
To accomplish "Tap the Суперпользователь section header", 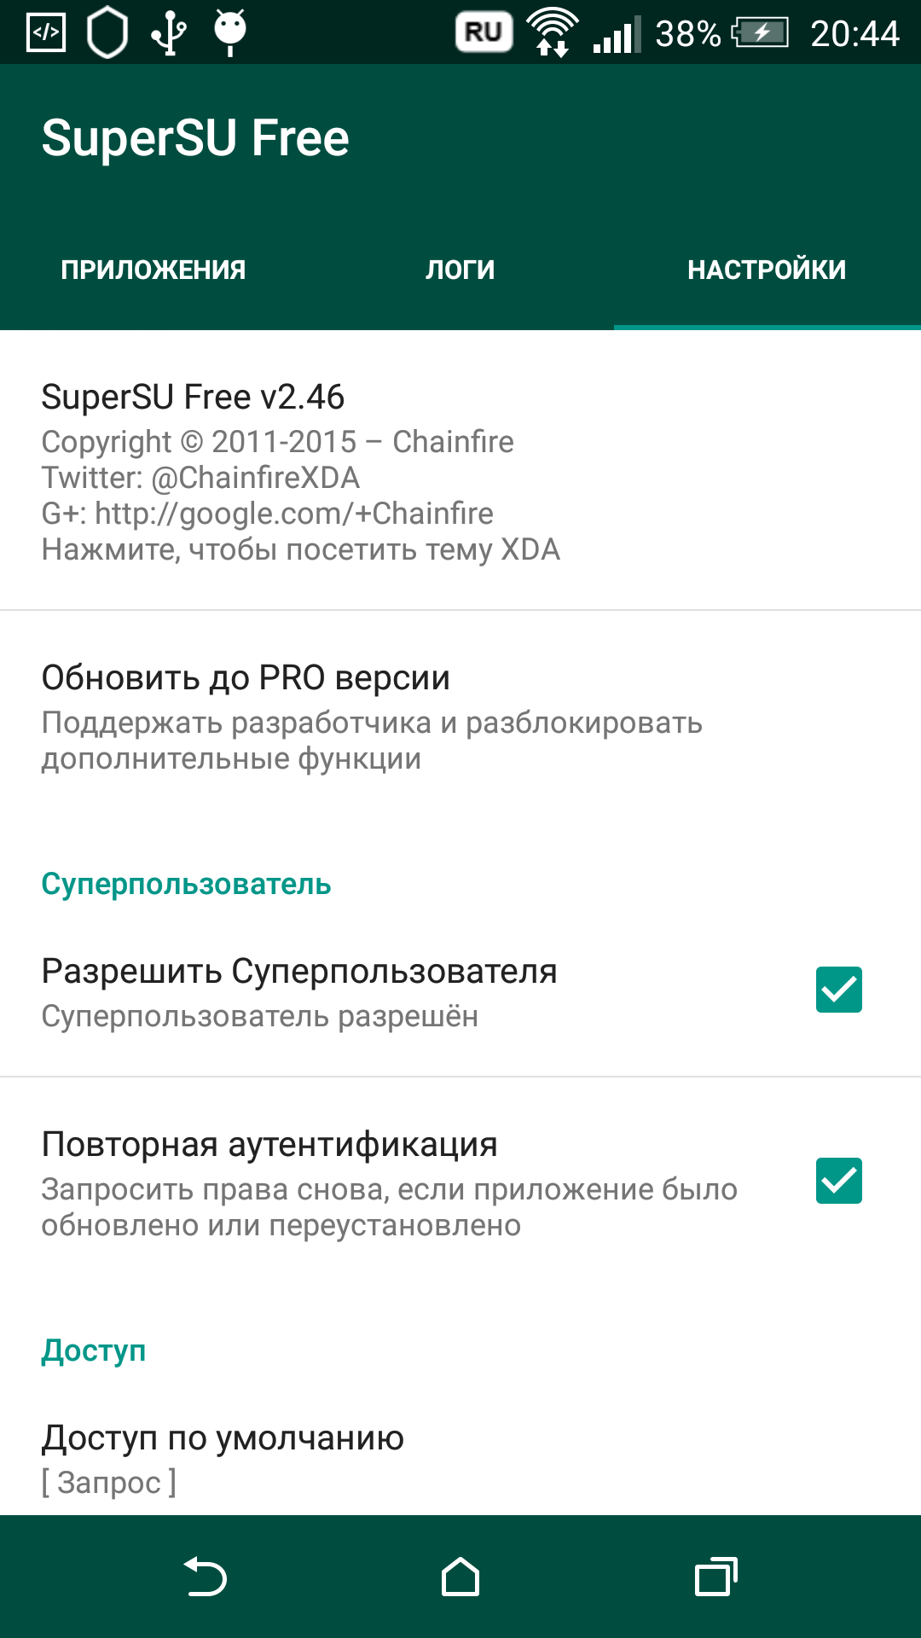I will 186,884.
